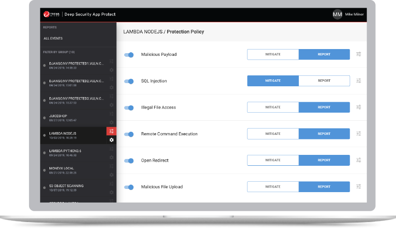This screenshot has height=228, width=396.
Task: Toggle SQL Injection protection switch
Action: [129, 81]
